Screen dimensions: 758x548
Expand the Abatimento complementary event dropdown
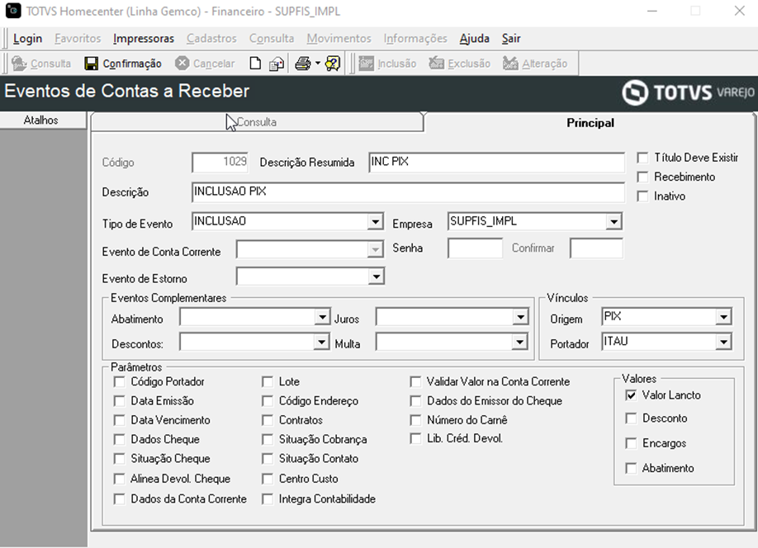(322, 317)
